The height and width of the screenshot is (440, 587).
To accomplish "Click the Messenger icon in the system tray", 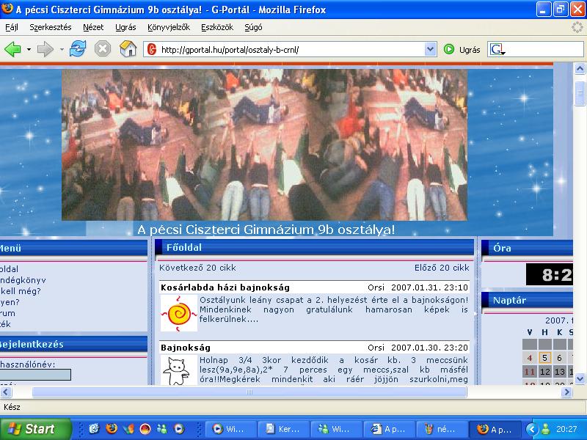I will [x=546, y=429].
